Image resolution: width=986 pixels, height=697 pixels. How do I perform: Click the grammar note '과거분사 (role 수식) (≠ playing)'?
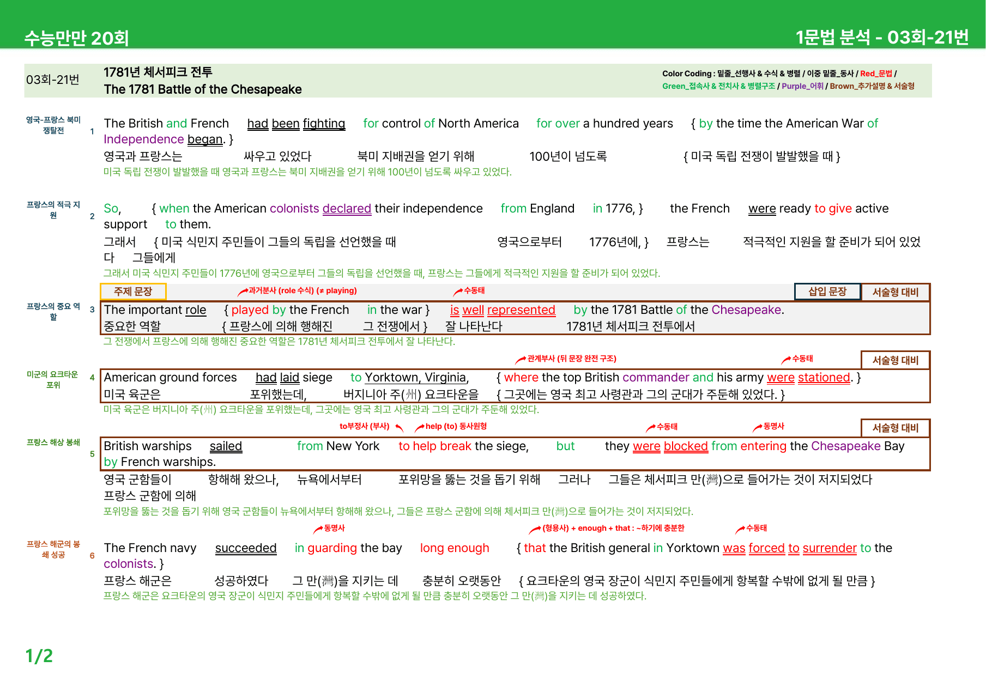(303, 290)
